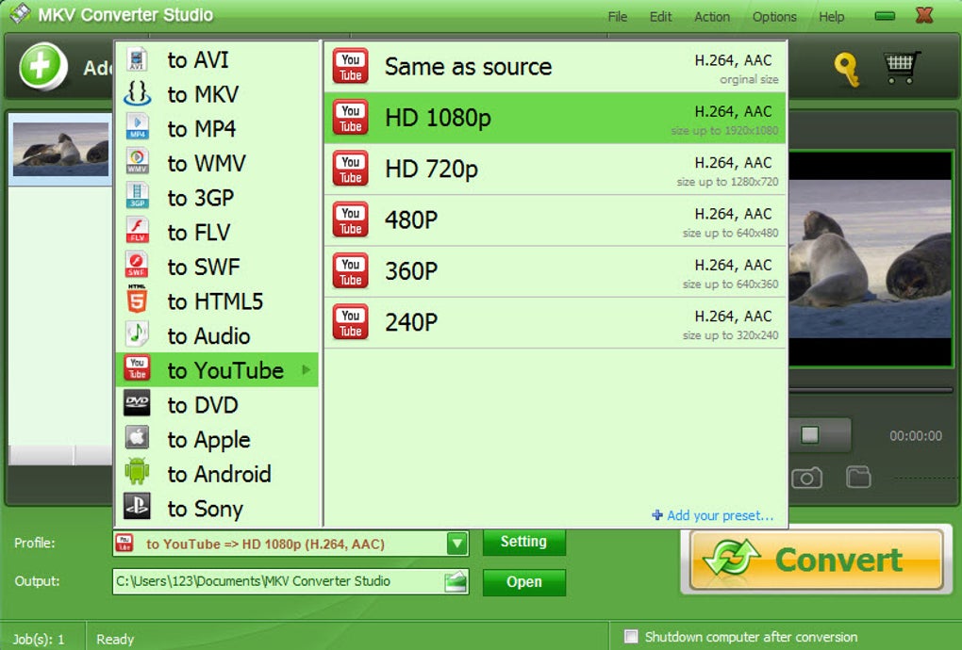962x650 pixels.
Task: Choose the to MP4 format
Action: pyautogui.click(x=217, y=129)
